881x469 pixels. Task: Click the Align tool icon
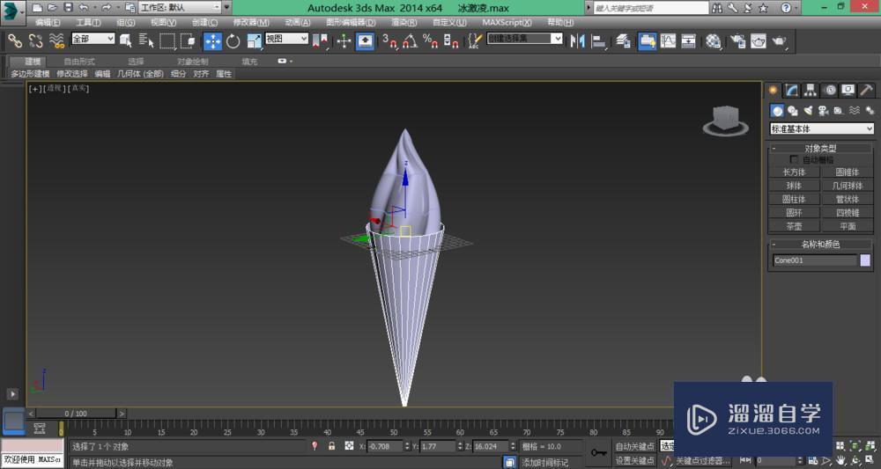(599, 40)
